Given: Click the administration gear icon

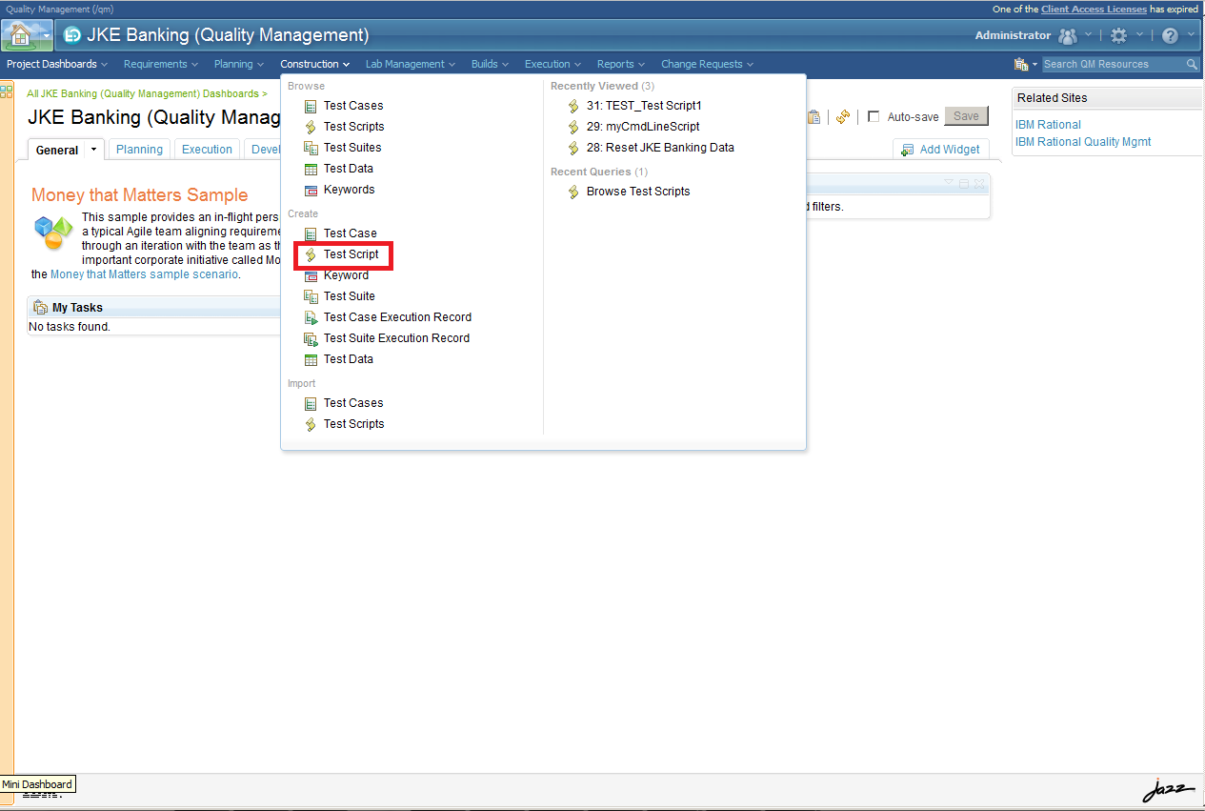Looking at the screenshot, I should (x=1118, y=35).
